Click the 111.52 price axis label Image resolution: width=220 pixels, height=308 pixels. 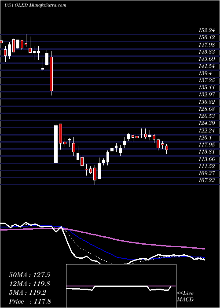(207, 166)
